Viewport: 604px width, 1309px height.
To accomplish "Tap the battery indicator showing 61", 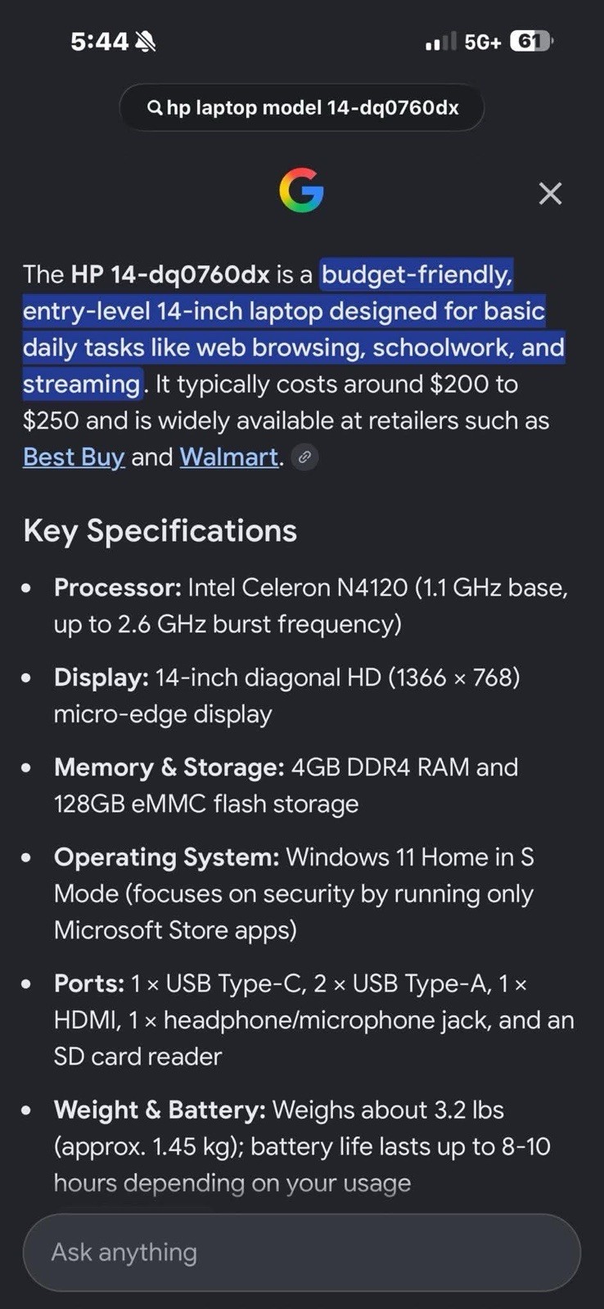I will [531, 41].
